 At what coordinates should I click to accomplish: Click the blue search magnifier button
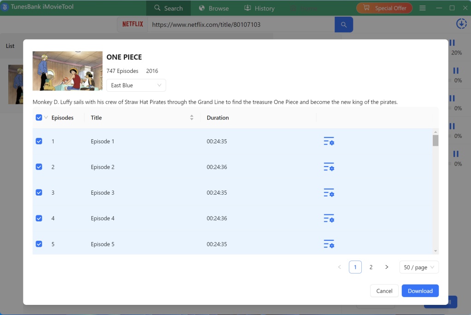[343, 24]
